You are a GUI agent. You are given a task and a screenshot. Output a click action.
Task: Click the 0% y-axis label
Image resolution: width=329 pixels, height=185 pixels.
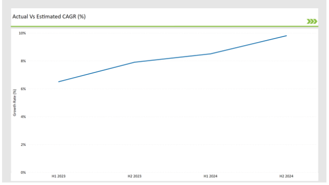click(x=23, y=172)
